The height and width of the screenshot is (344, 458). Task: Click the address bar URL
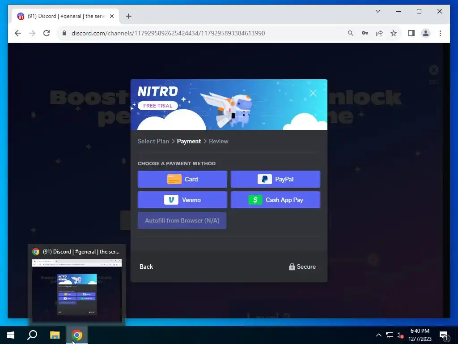[168, 33]
